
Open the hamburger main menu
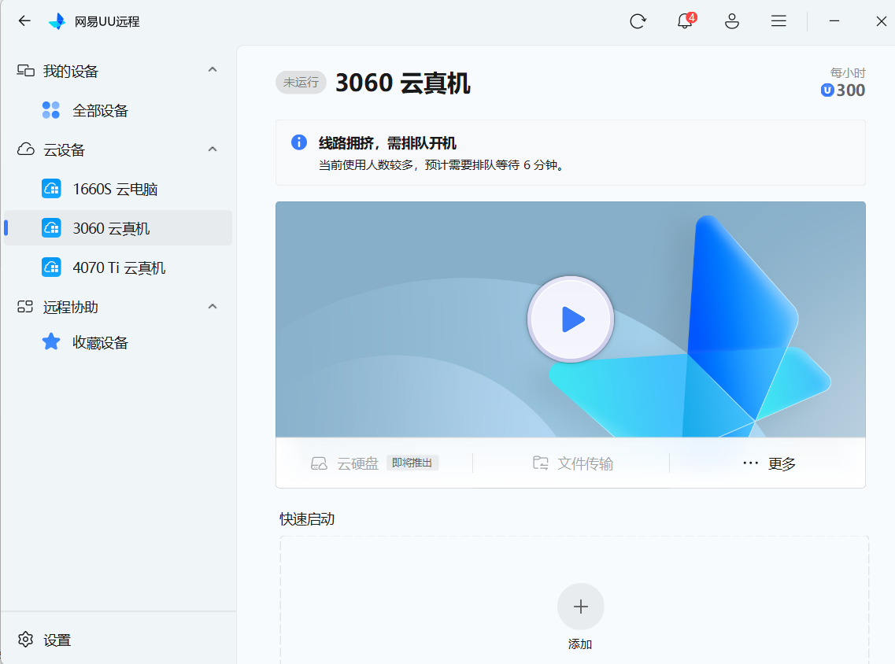click(779, 21)
